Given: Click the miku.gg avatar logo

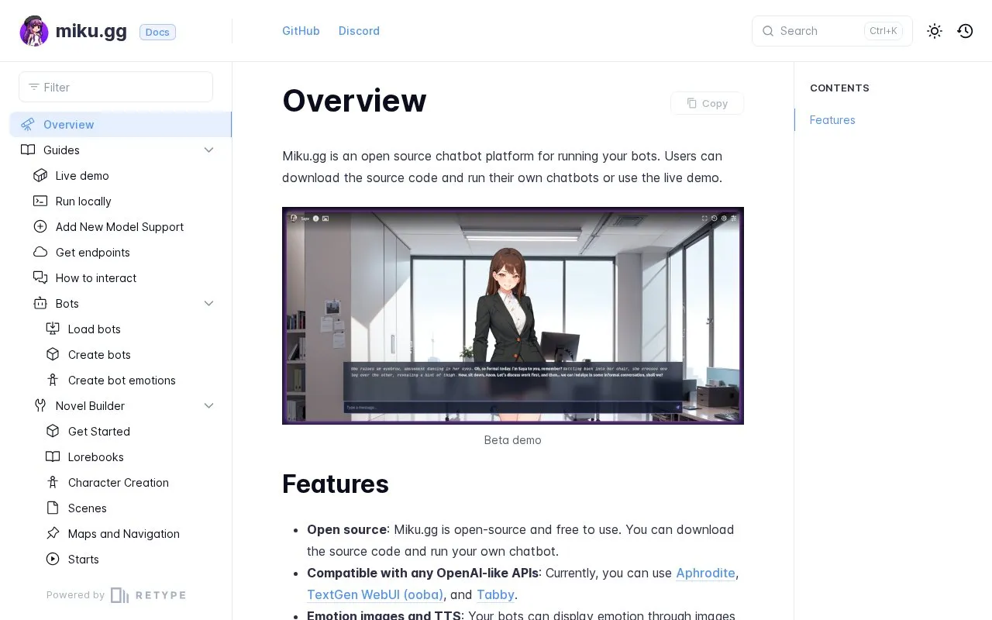Looking at the screenshot, I should pos(34,31).
